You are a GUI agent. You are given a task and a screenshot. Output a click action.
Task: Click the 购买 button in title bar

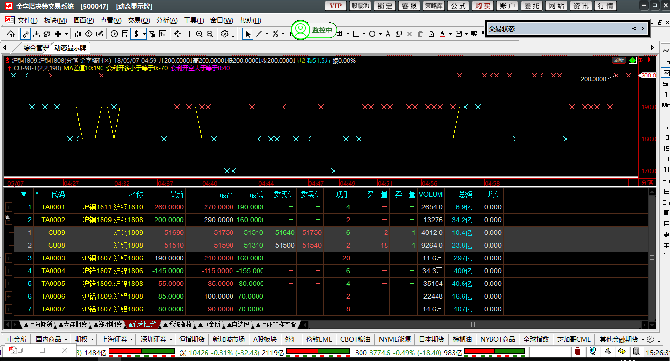[x=483, y=6]
